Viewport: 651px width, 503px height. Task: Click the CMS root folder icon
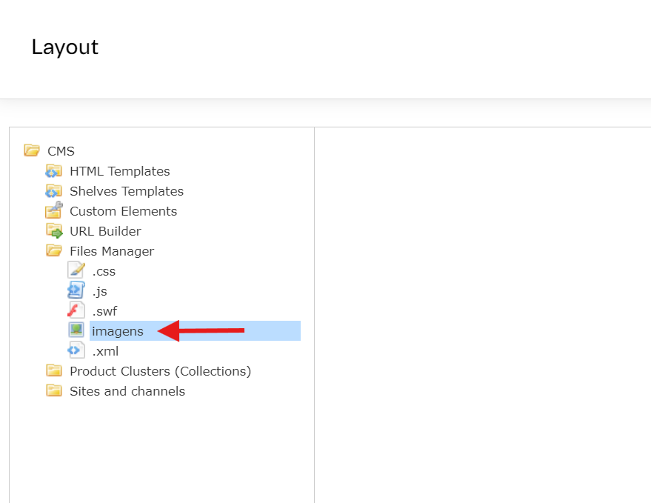(x=32, y=150)
